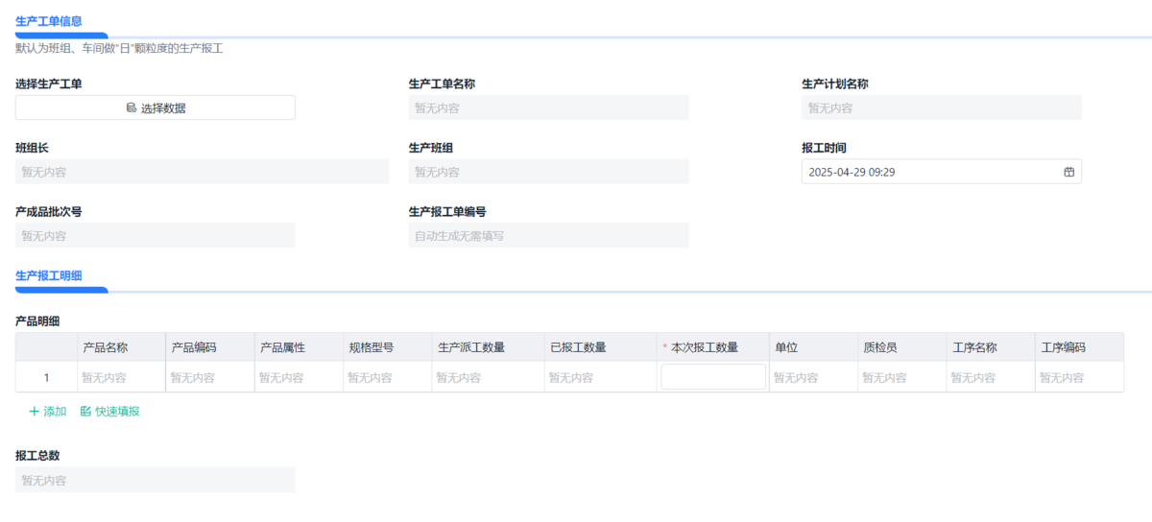Click the 规格型号 column header
Screen dimensions: 1152x522
point(386,347)
